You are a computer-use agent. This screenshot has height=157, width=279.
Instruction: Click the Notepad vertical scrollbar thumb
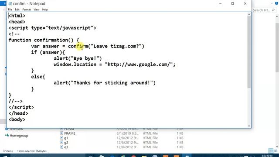click(x=249, y=52)
